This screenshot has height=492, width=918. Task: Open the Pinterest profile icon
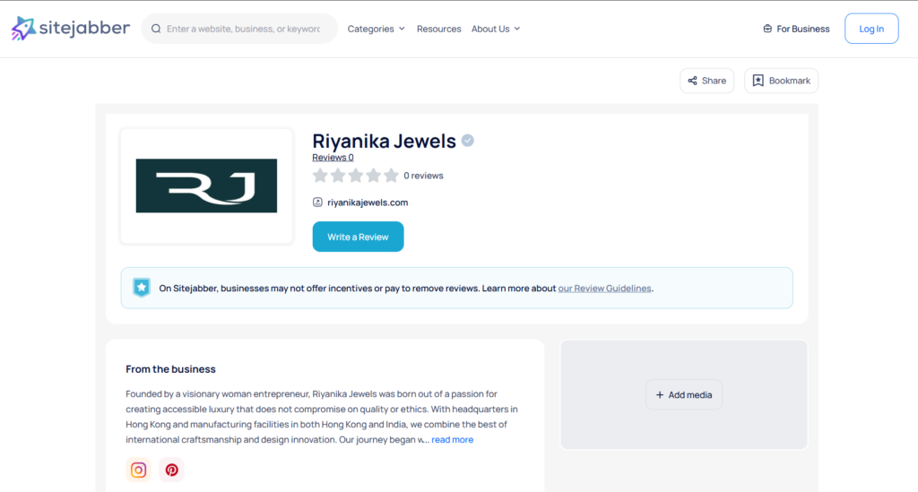pos(171,470)
